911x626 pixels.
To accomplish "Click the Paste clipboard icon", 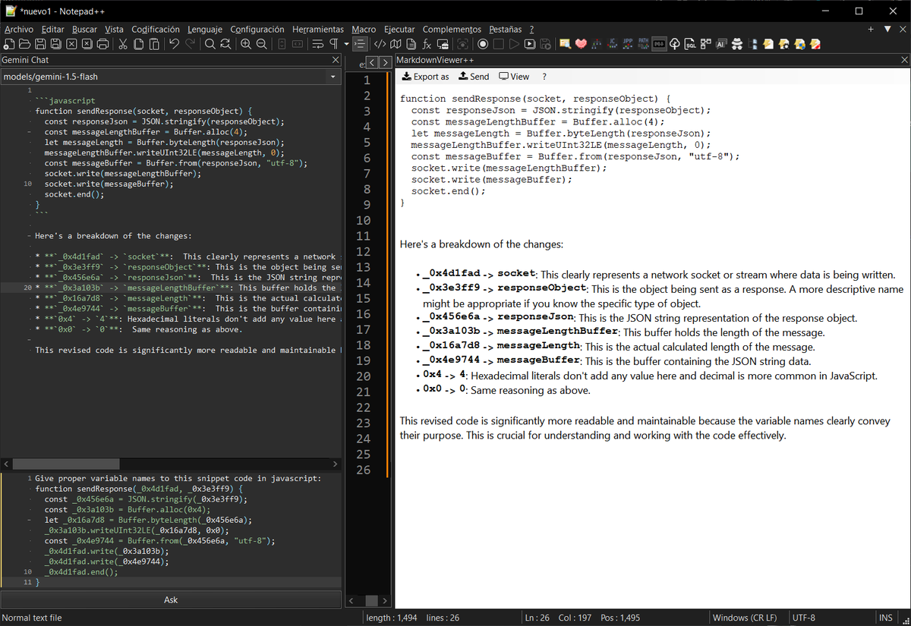I will pyautogui.click(x=154, y=44).
